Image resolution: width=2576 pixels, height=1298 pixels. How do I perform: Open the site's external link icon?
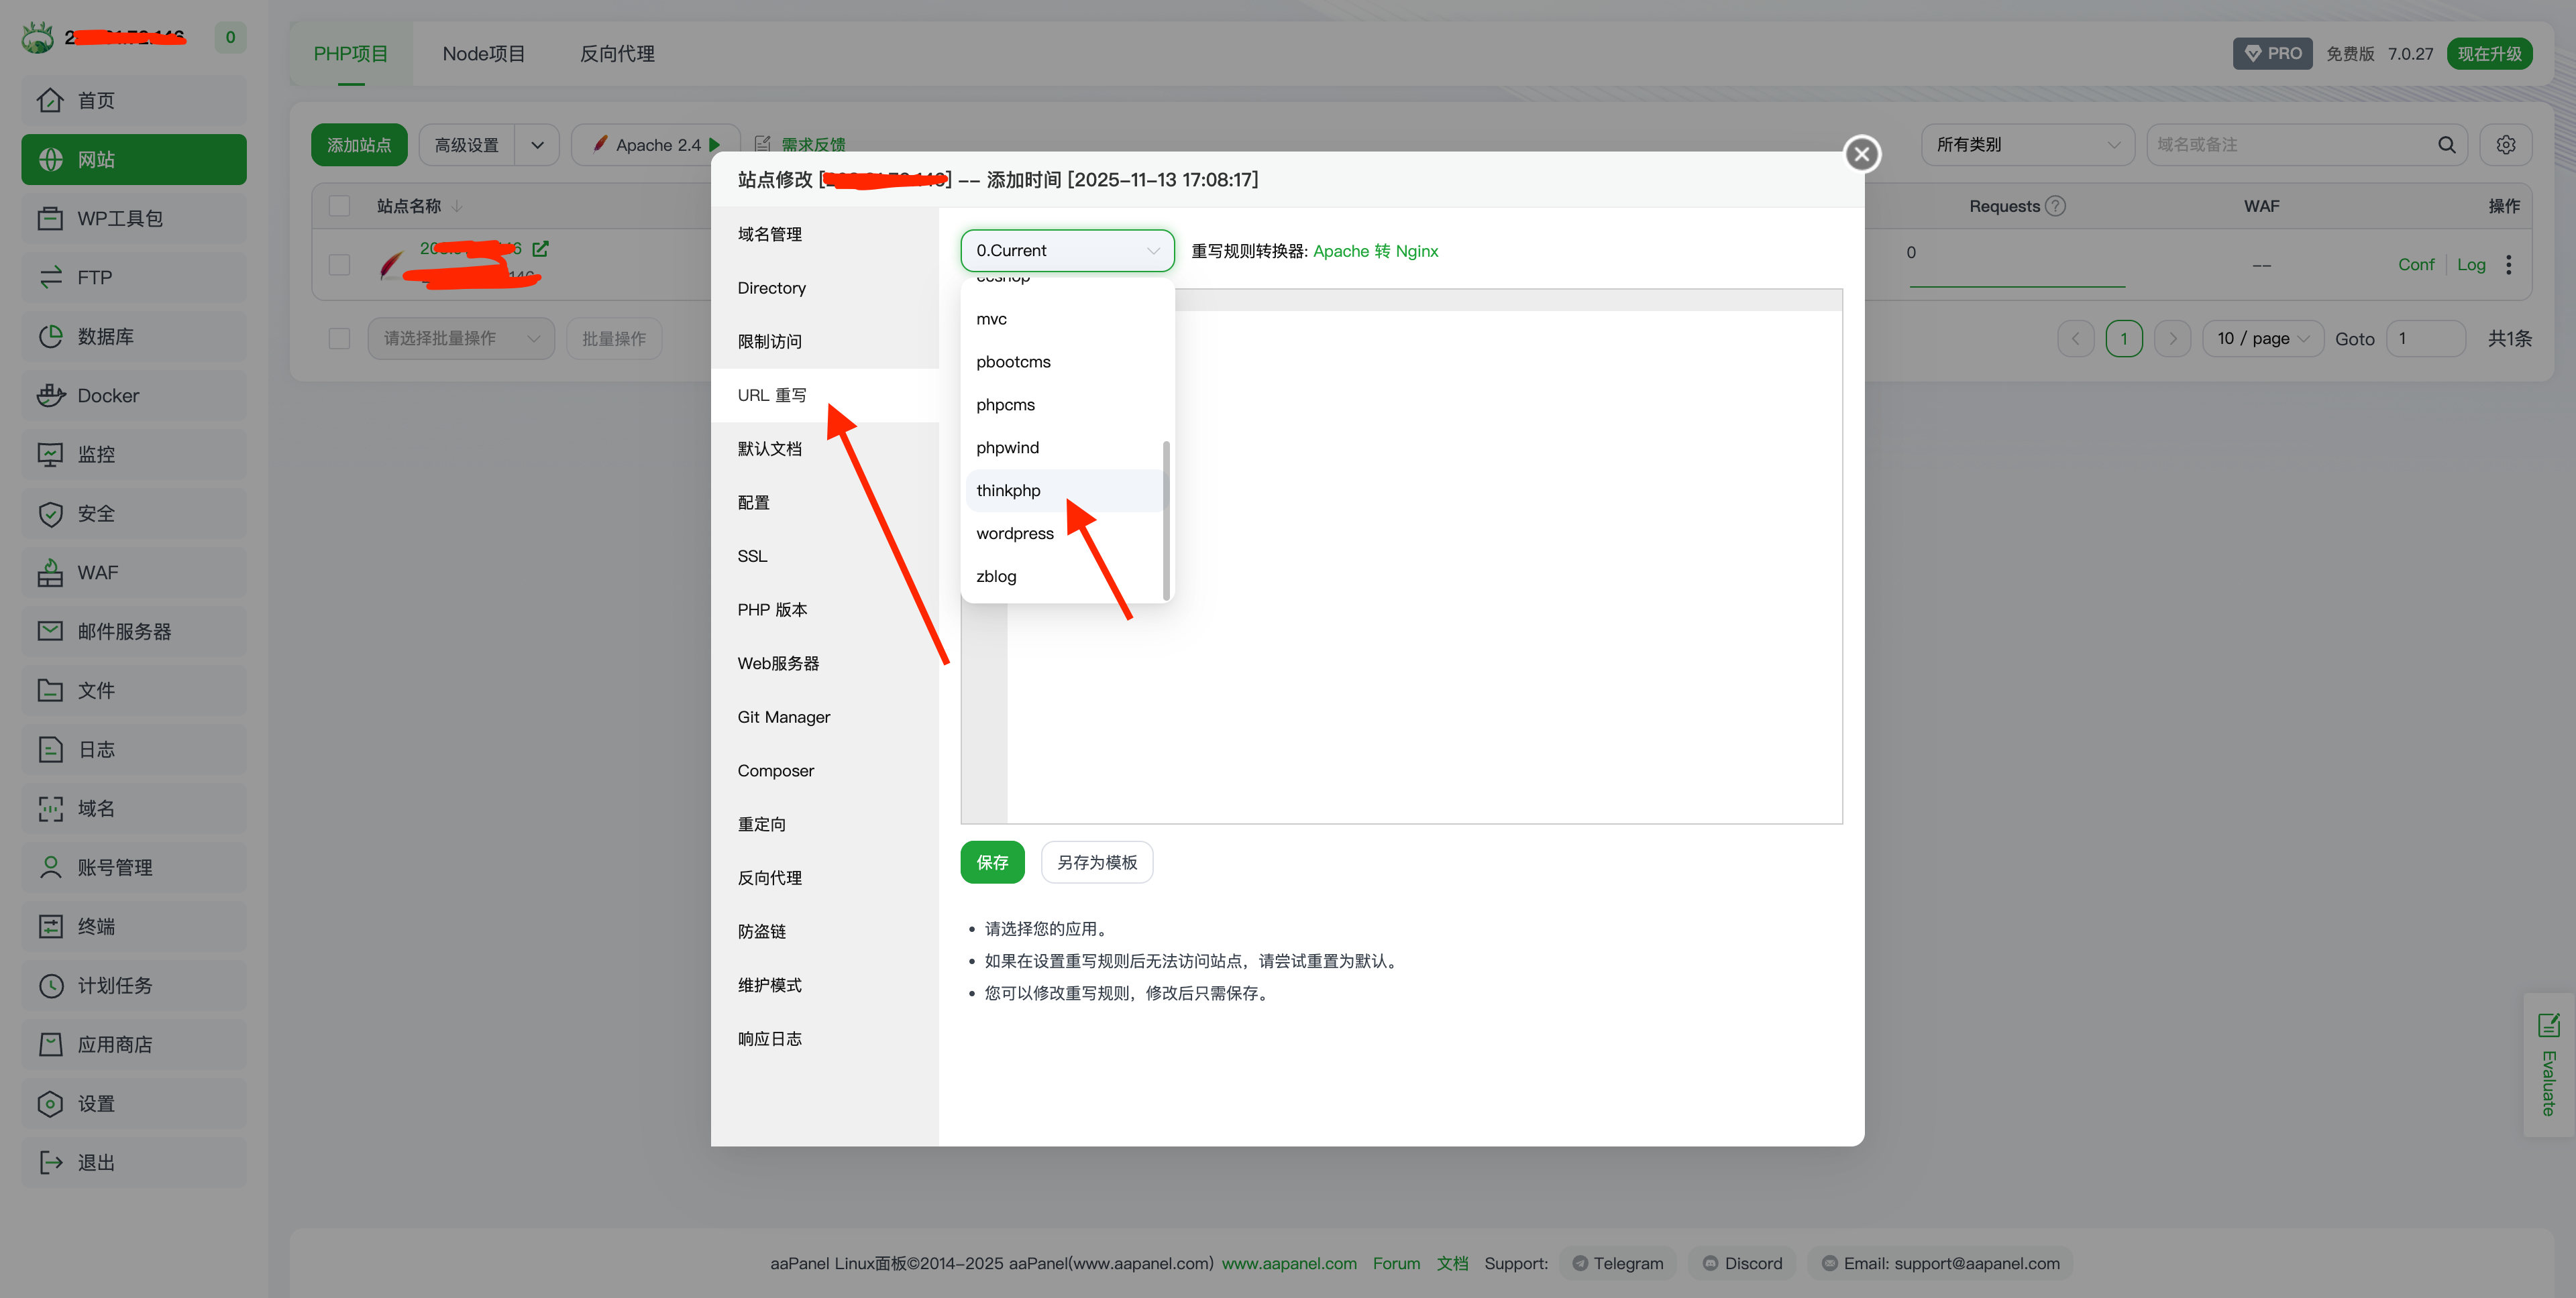click(540, 248)
